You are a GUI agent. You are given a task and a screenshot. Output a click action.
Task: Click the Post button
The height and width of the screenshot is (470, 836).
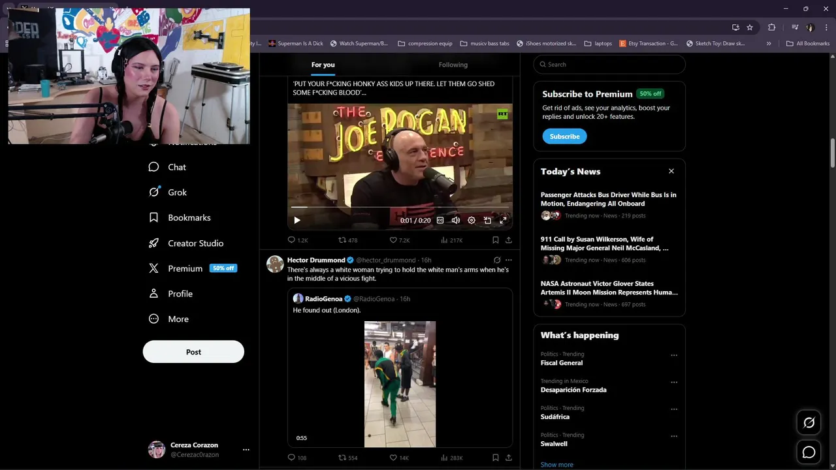click(x=193, y=352)
